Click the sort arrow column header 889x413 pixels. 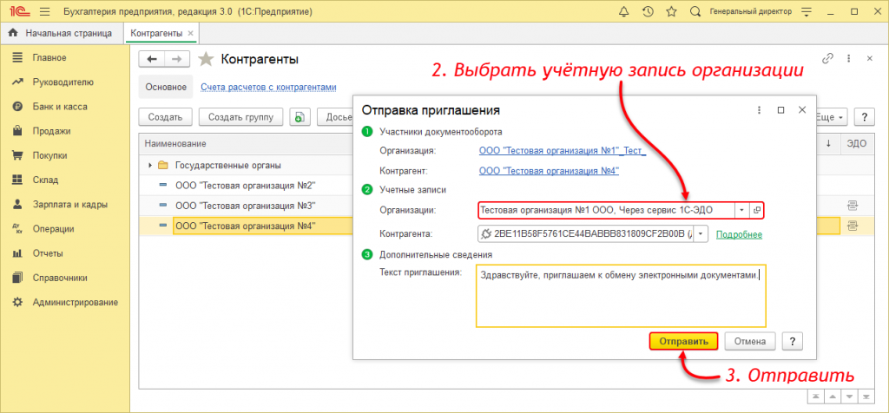tap(829, 144)
